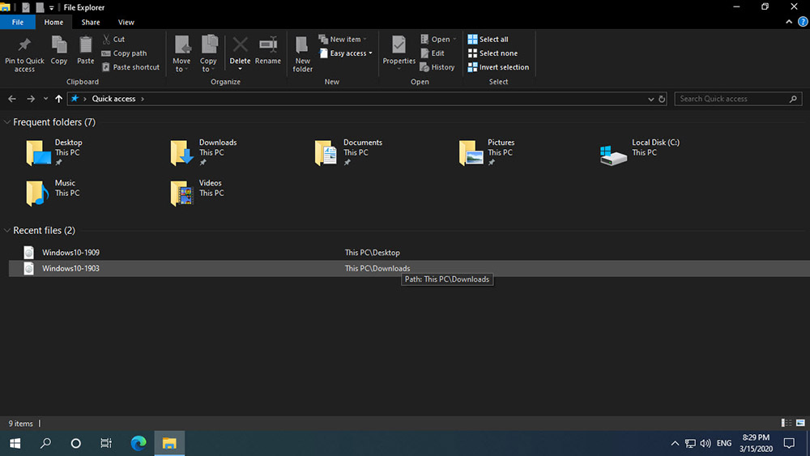This screenshot has width=810, height=456.
Task: Click the Search Quick access field
Action: point(738,99)
